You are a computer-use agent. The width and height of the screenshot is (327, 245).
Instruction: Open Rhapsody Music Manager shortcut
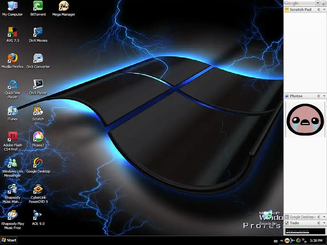[x=12, y=194]
